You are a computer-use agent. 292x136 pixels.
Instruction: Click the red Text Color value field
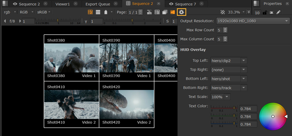click(x=248, y=109)
